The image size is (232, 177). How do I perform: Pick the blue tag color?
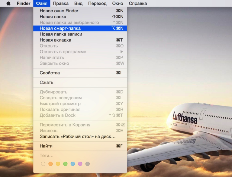[x=73, y=164]
